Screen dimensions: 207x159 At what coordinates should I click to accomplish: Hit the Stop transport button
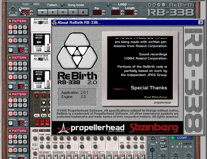click(53, 12)
